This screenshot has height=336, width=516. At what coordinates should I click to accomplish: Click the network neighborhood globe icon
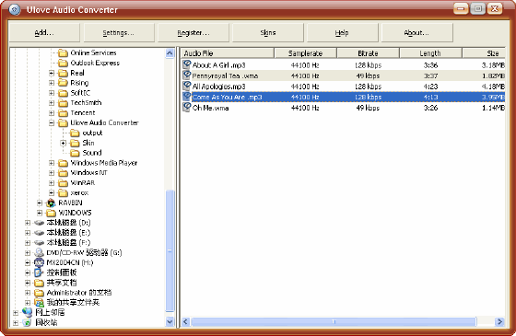tap(27, 312)
